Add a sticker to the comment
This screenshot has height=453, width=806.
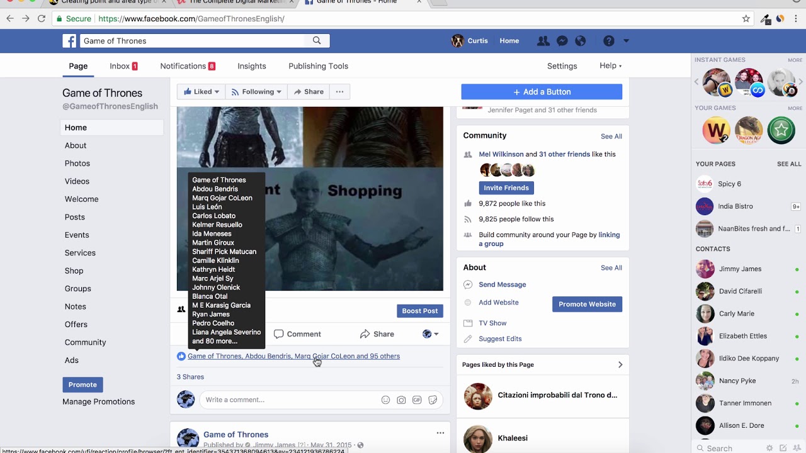[x=433, y=400]
